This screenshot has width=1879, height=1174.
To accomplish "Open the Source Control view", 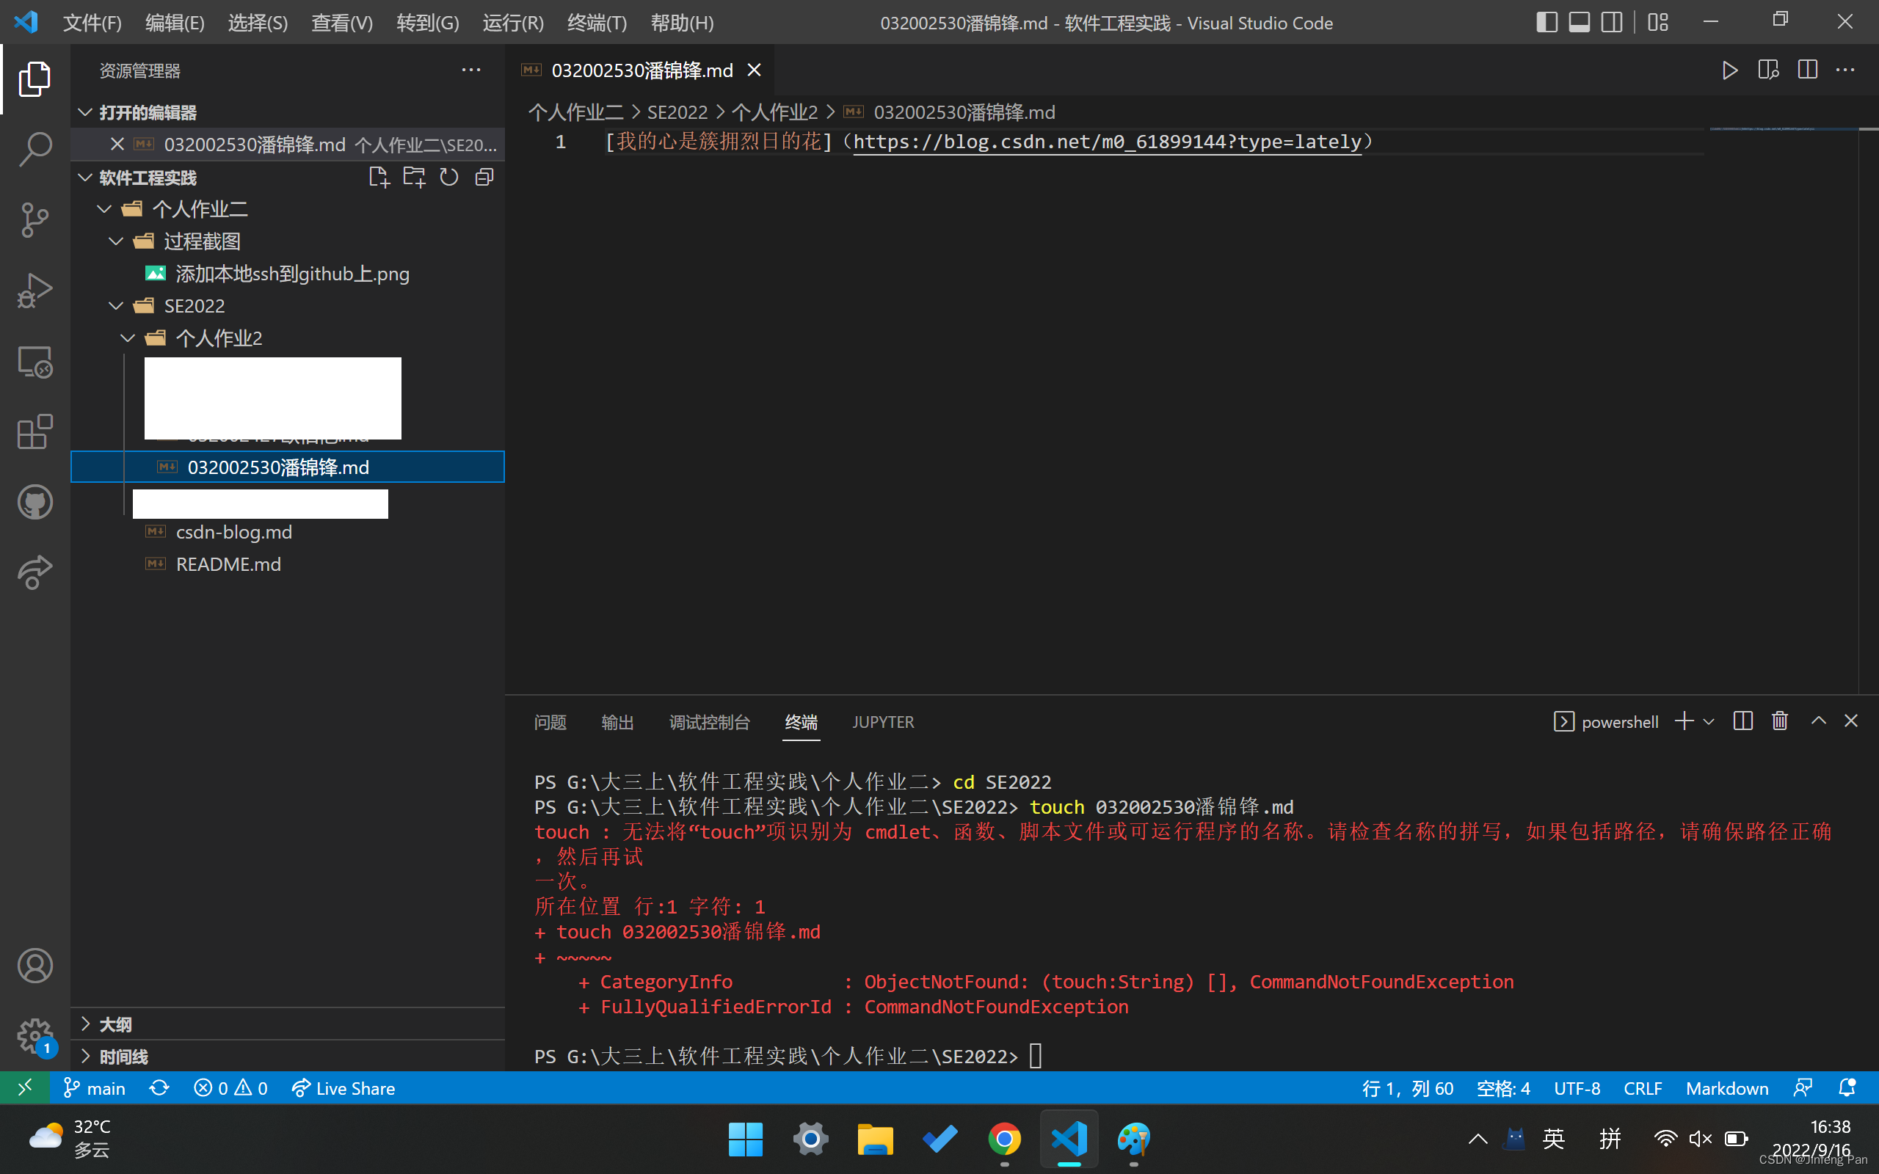I will tap(35, 219).
